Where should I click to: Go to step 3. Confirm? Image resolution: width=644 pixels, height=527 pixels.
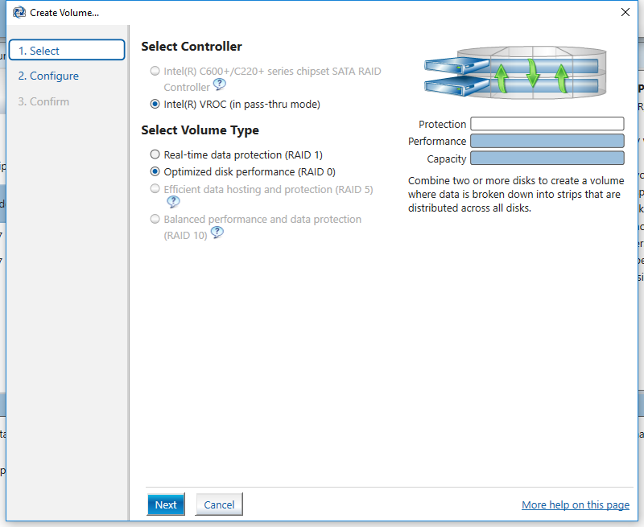tap(43, 101)
